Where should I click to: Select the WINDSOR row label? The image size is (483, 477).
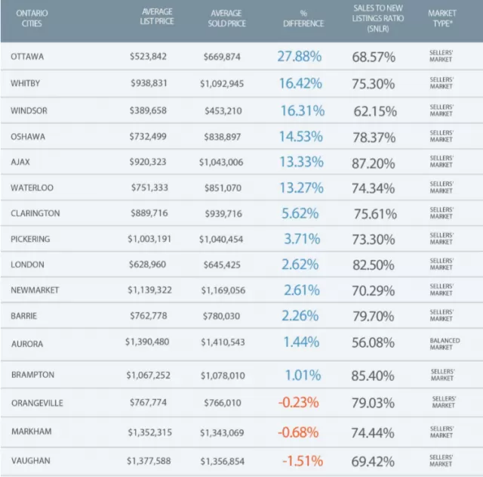(29, 111)
